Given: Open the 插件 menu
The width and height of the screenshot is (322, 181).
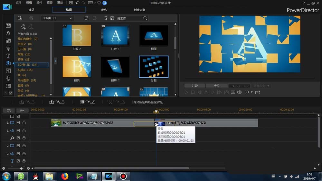Looking at the screenshot, I should 39,3.
